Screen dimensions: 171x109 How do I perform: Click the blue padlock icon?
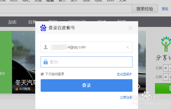[46, 62]
